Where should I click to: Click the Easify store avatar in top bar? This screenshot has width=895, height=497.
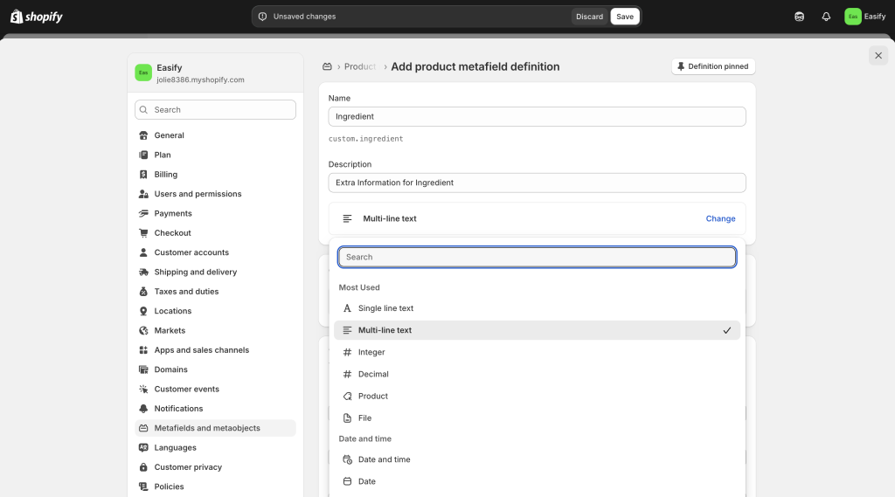[x=852, y=17]
